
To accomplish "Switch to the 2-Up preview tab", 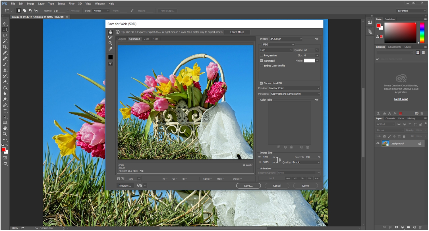I will pyautogui.click(x=146, y=39).
